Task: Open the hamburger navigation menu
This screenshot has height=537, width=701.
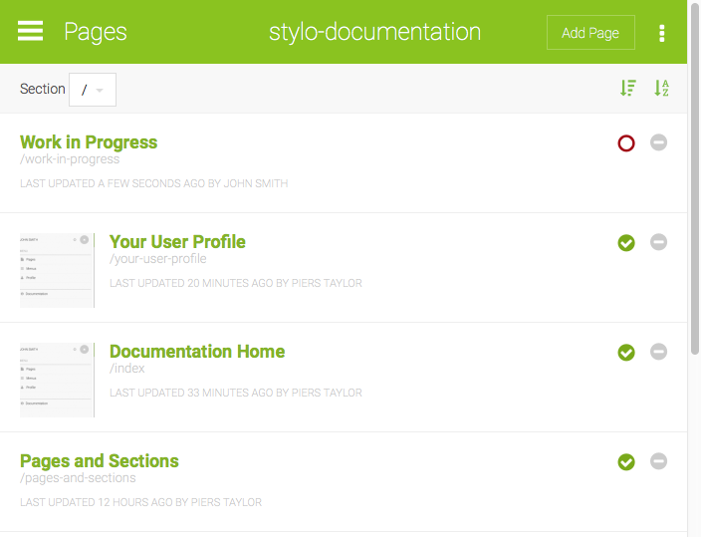Action: [31, 32]
